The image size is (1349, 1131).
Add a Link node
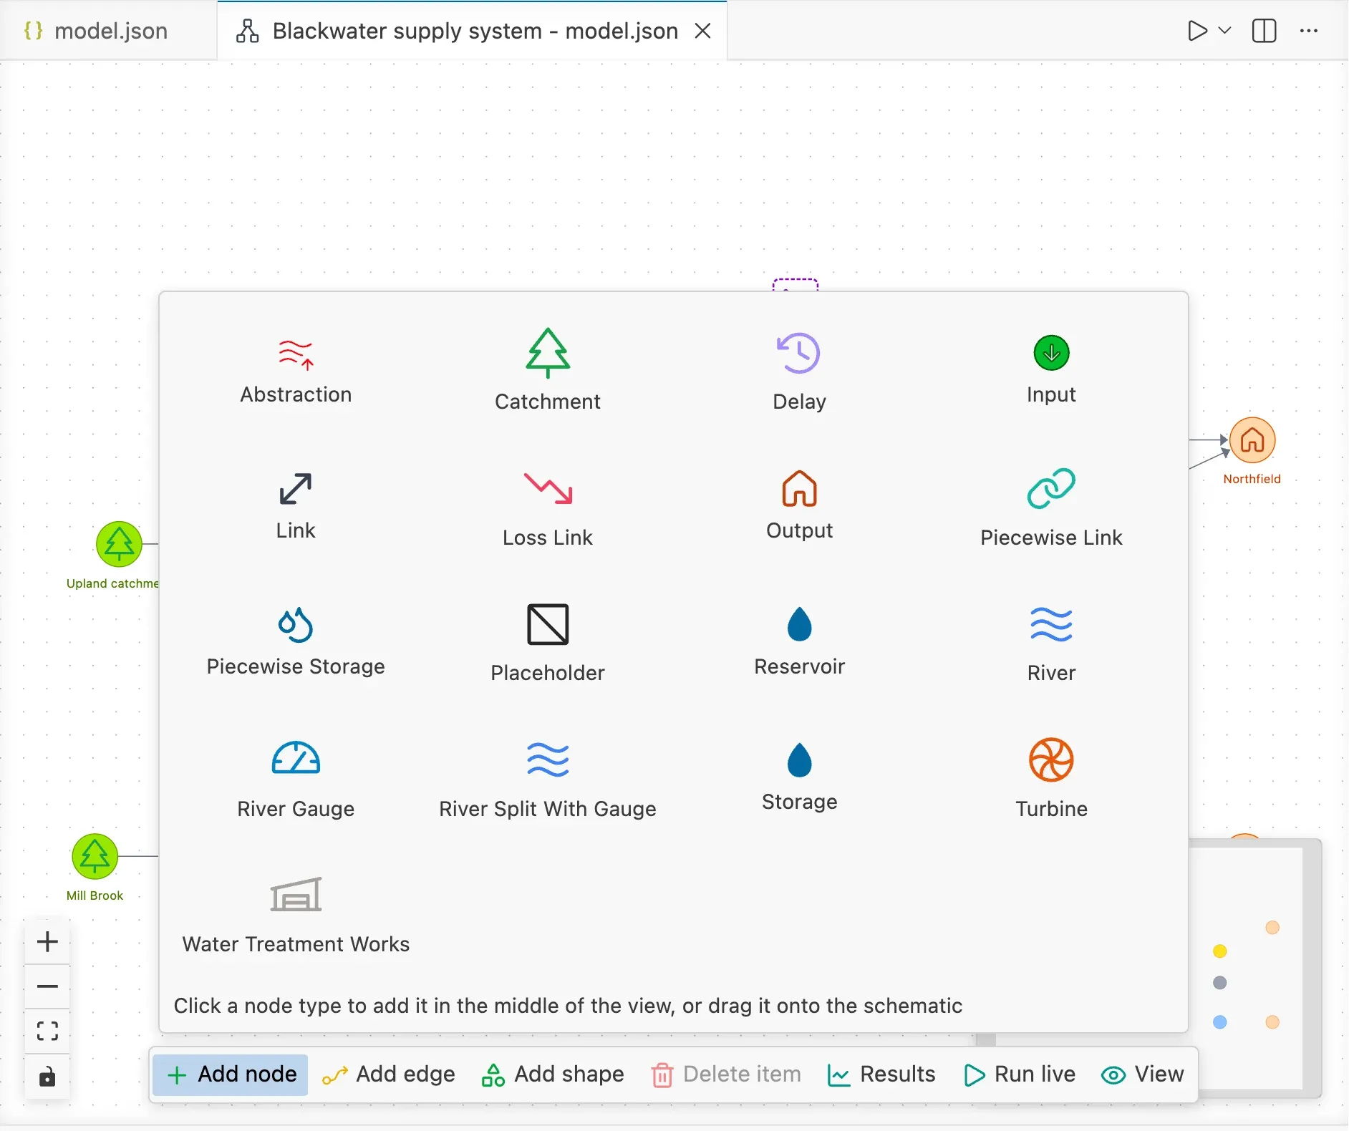[296, 507]
